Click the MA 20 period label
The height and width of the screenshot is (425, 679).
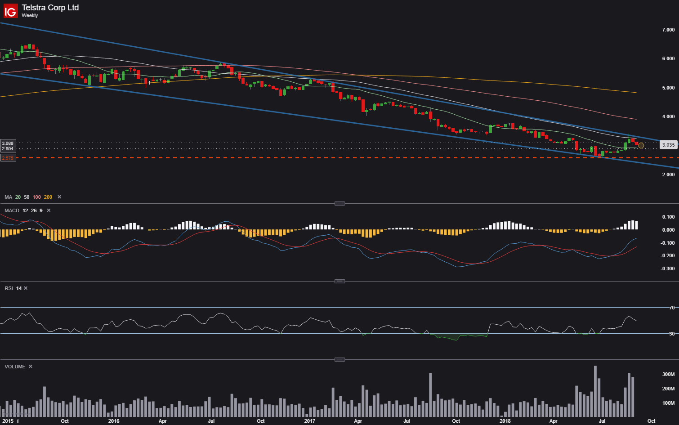click(x=18, y=197)
